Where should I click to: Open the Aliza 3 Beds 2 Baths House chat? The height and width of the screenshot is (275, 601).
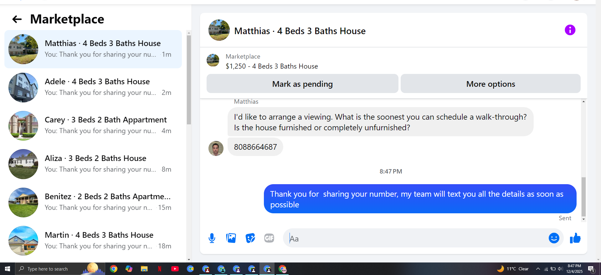pyautogui.click(x=93, y=164)
